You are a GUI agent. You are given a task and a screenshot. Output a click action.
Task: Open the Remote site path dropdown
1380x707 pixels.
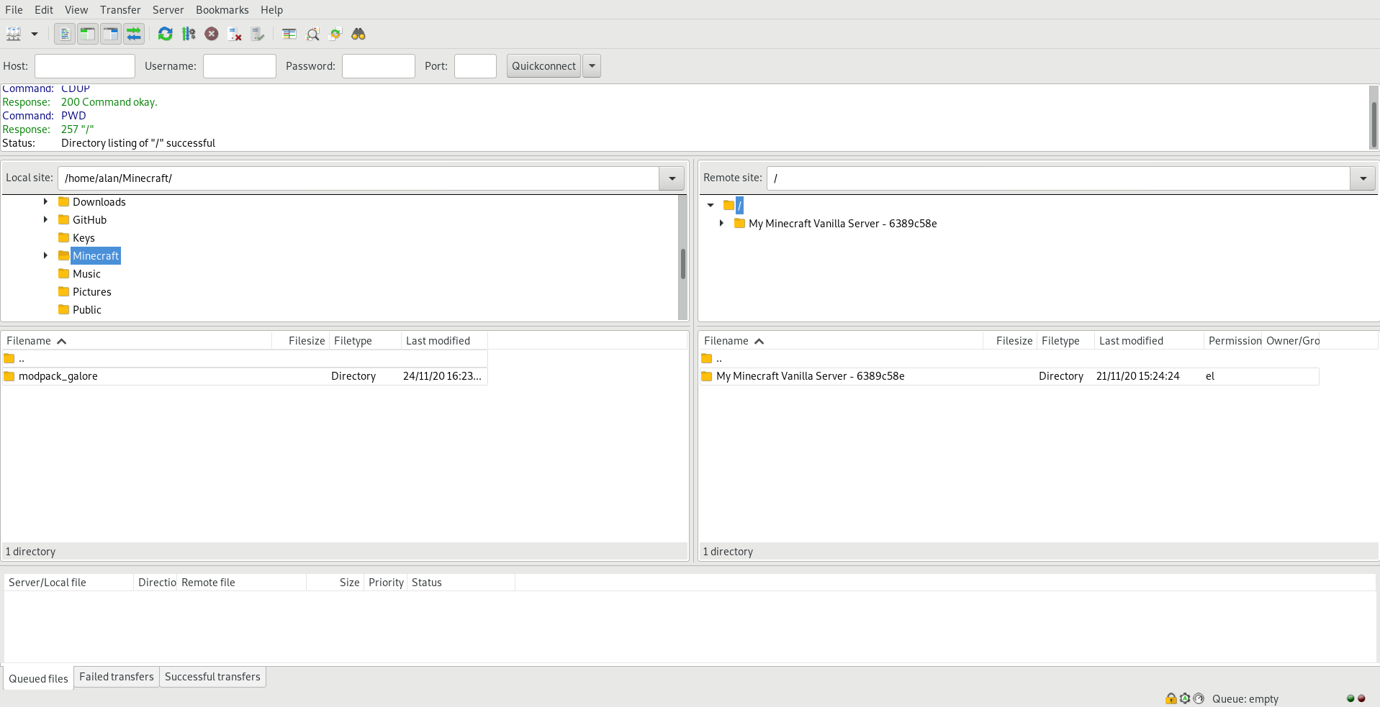1363,178
